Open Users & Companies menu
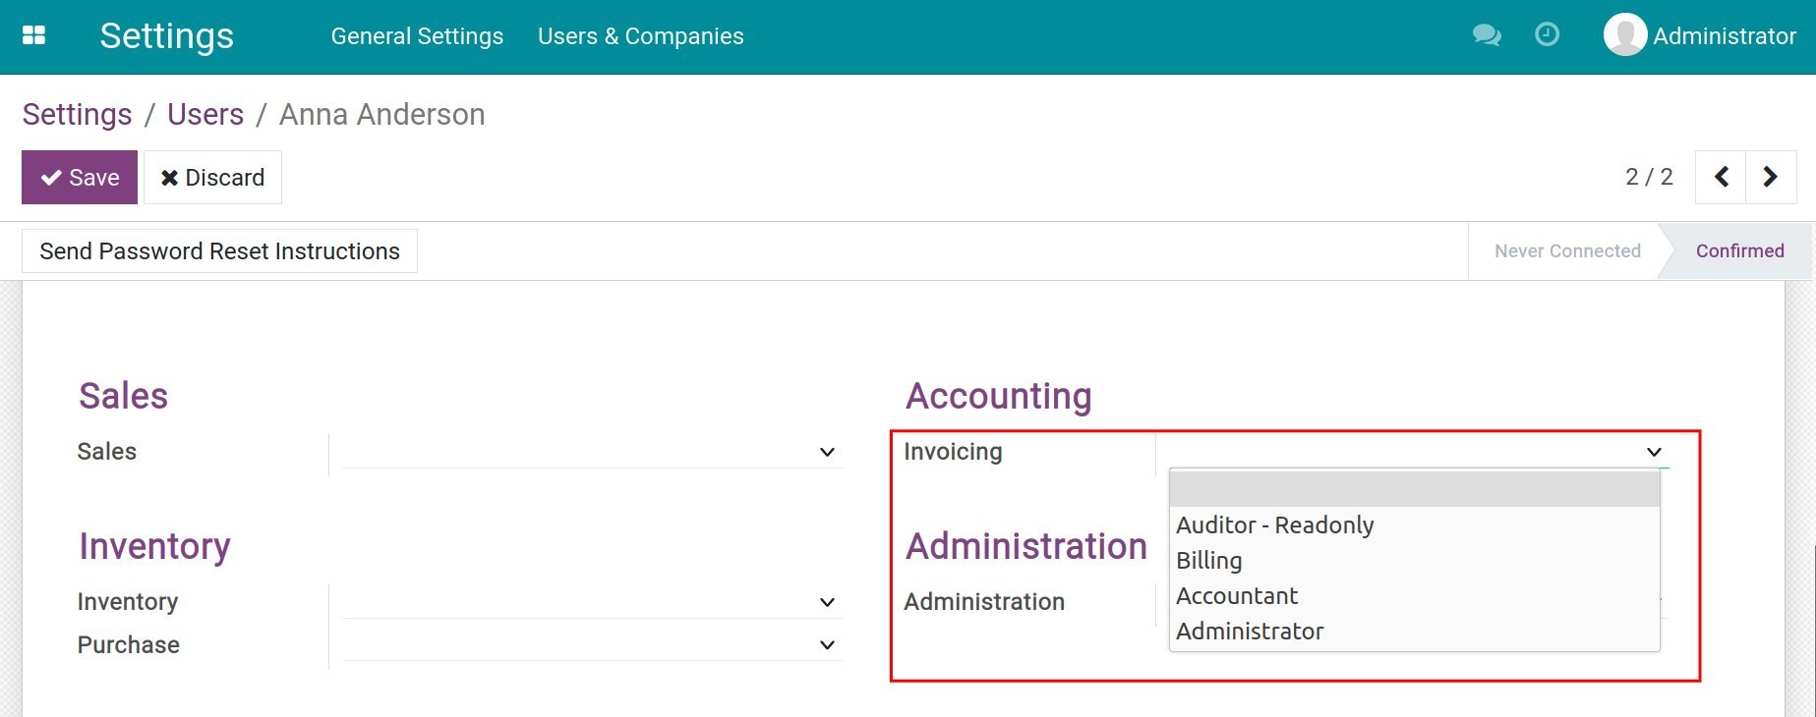This screenshot has height=717, width=1816. 640,36
